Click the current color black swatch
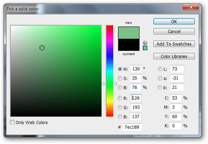 click(129, 45)
